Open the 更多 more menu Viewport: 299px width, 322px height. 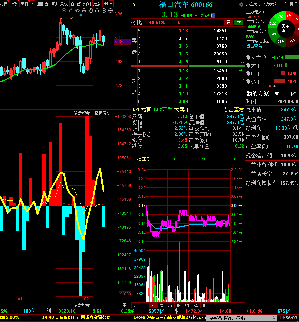(x=97, y=4)
